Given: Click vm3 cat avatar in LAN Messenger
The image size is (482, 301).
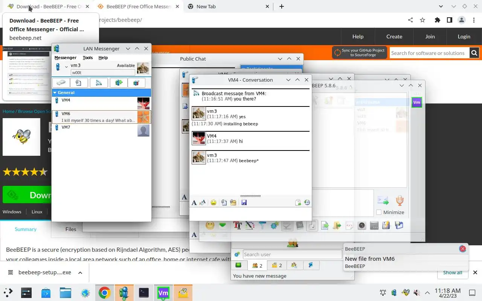Looking at the screenshot, I should (x=143, y=68).
